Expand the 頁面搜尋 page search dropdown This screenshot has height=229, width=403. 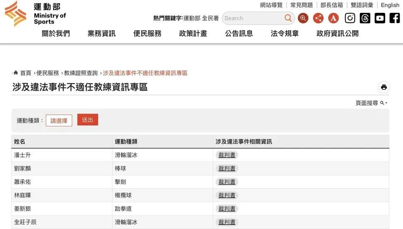[371, 103]
